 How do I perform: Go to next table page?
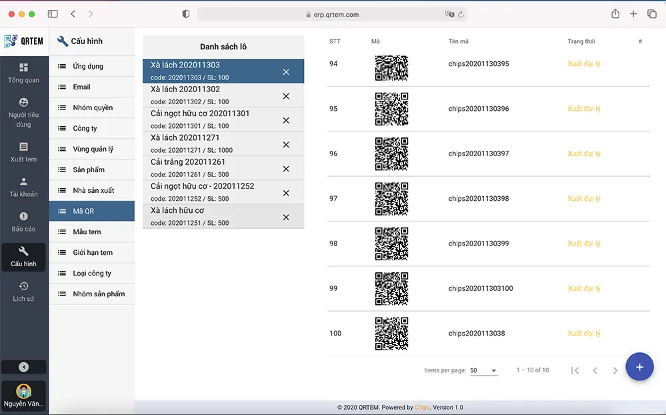(615, 370)
